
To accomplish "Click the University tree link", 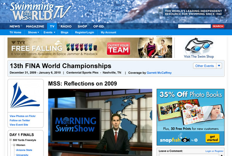I will point(22,155).
